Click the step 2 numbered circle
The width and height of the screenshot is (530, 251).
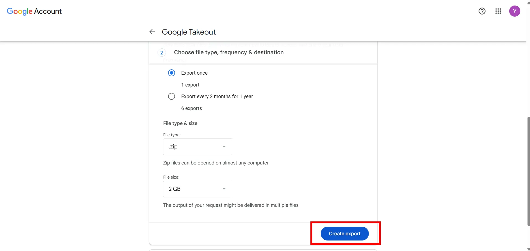click(162, 53)
